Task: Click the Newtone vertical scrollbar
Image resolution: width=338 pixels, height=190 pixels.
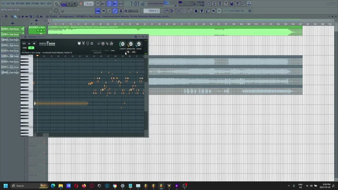Action: pos(146,96)
